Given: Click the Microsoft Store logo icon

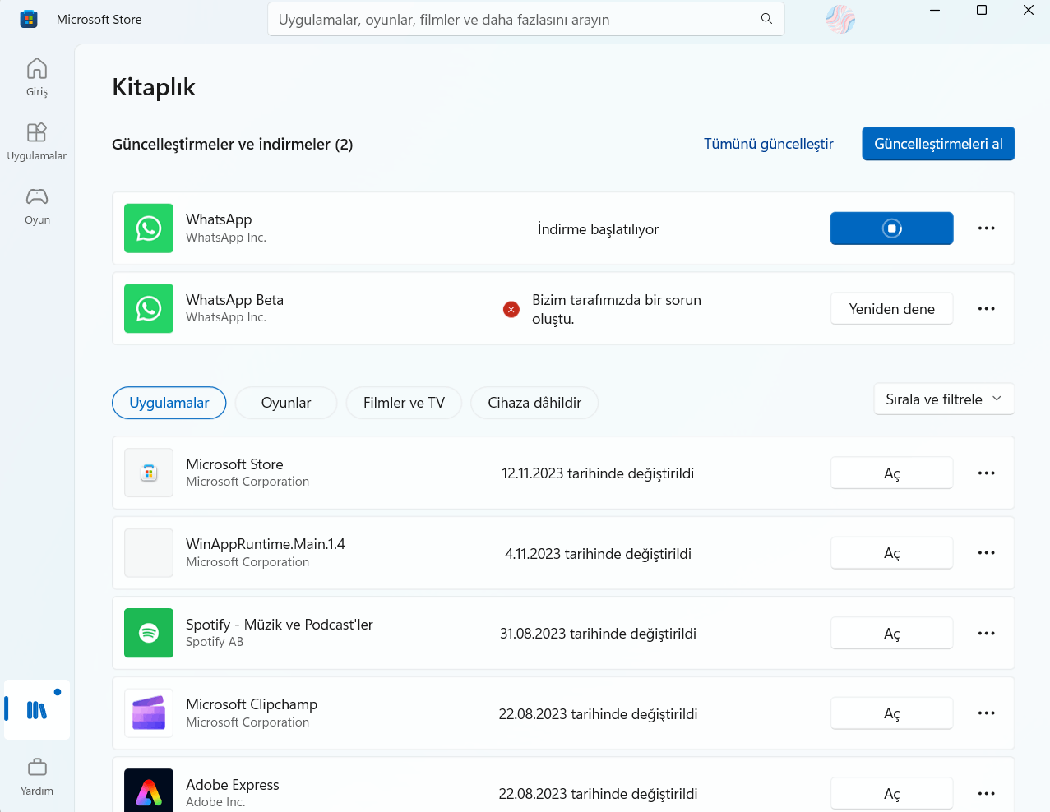Looking at the screenshot, I should pos(29,19).
